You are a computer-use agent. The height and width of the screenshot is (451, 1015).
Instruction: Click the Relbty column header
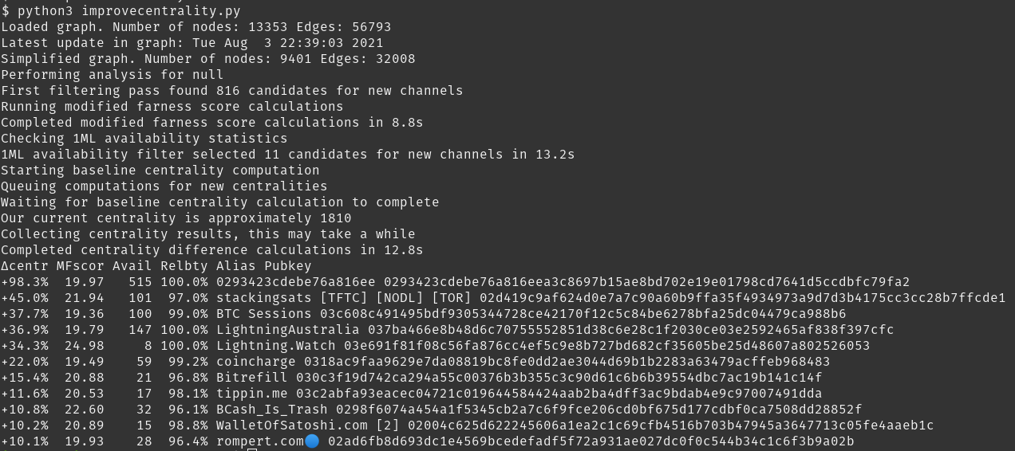(184, 266)
